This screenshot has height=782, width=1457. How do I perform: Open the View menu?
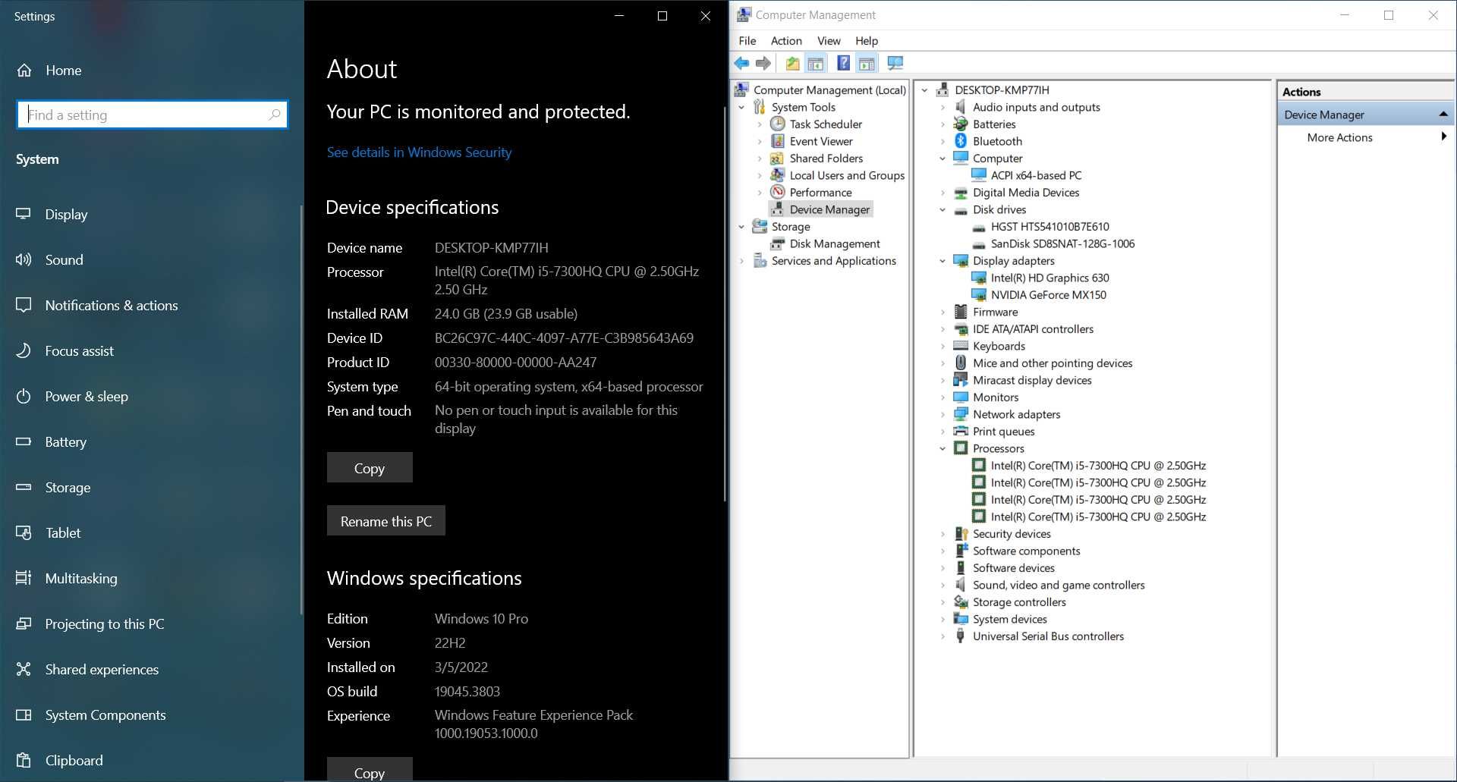click(x=829, y=41)
